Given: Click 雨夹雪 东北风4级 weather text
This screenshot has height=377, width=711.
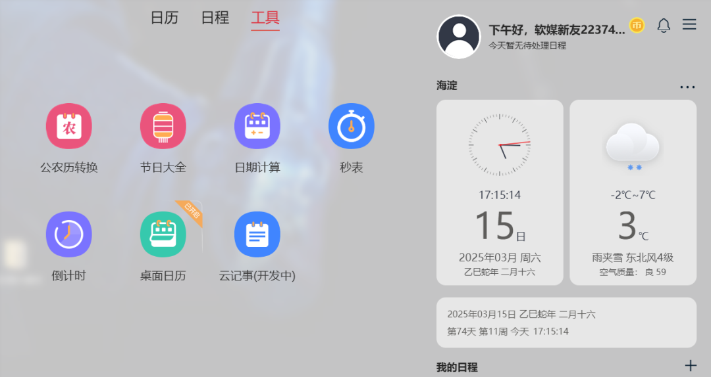Looking at the screenshot, I should (633, 258).
